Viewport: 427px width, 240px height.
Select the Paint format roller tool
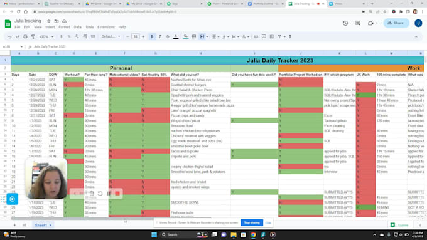coord(33,37)
